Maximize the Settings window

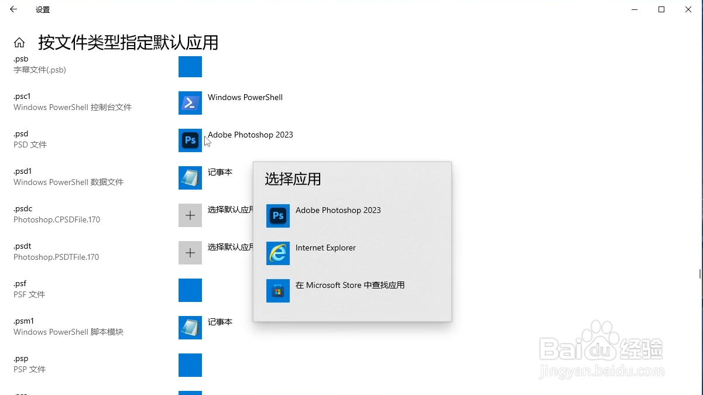point(661,9)
